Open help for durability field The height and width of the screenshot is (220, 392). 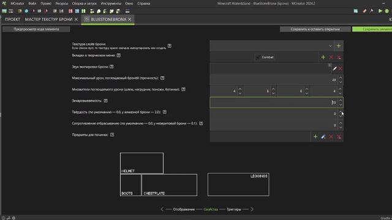[x=162, y=78]
